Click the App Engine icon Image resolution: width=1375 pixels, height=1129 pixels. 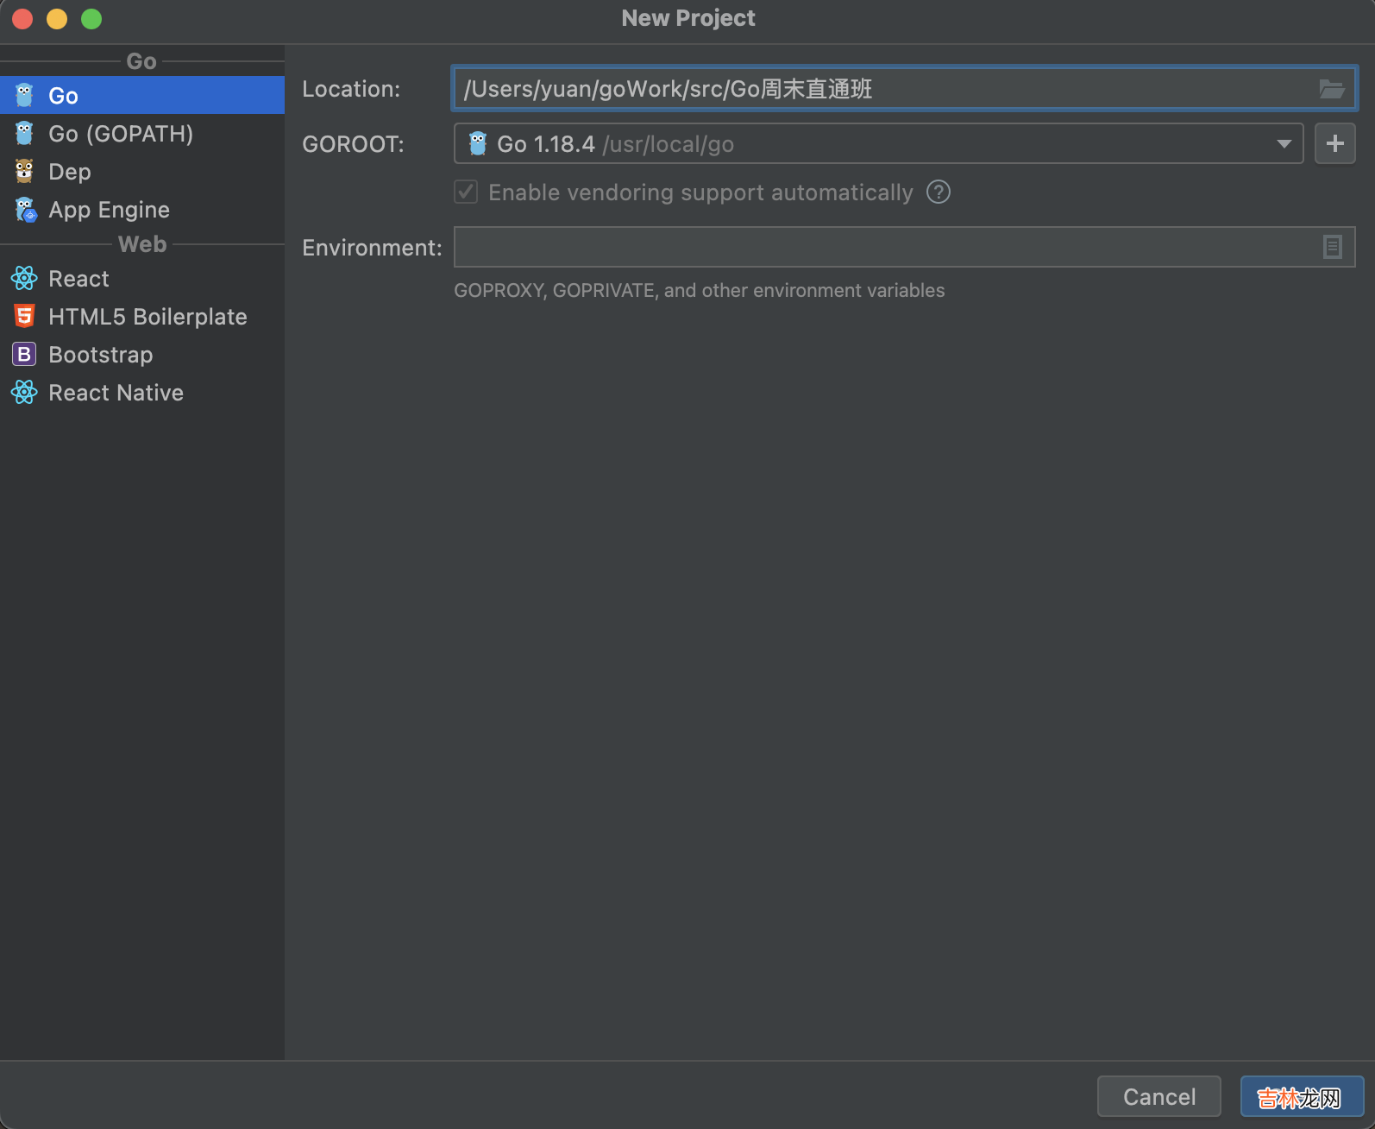[x=26, y=209]
